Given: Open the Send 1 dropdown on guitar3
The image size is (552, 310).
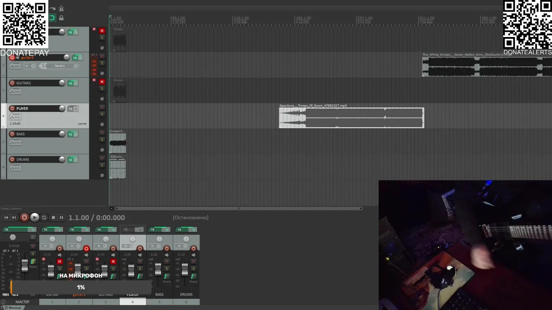Looking at the screenshot, I should coord(63,66).
